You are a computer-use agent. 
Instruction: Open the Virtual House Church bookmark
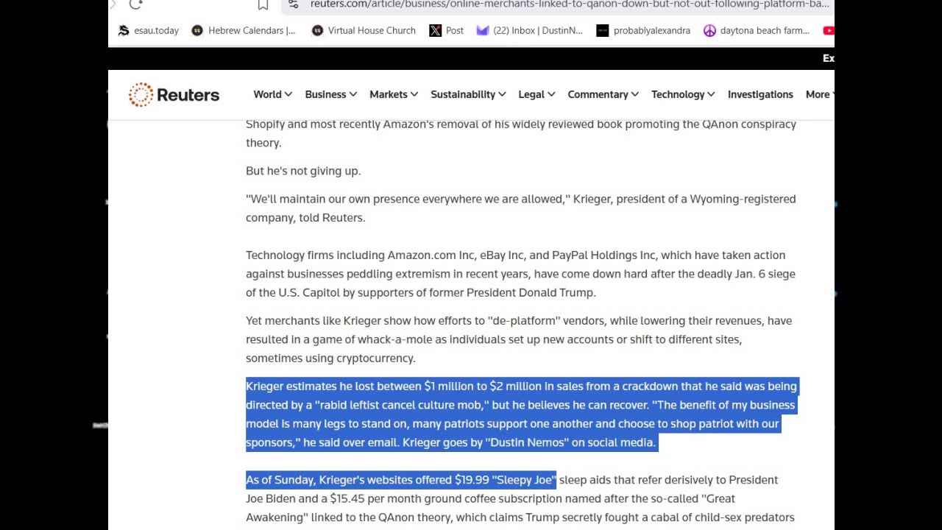[x=364, y=30]
